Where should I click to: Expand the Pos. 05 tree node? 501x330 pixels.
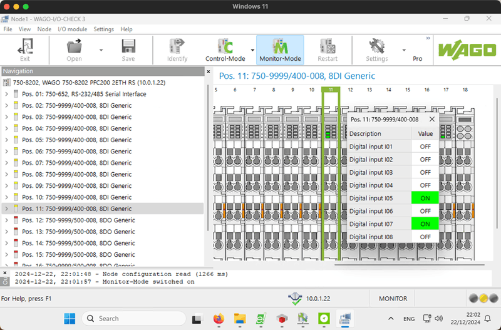coord(7,140)
